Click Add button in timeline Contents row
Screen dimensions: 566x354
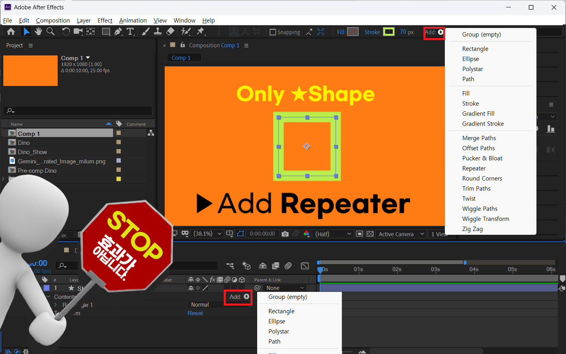[239, 297]
